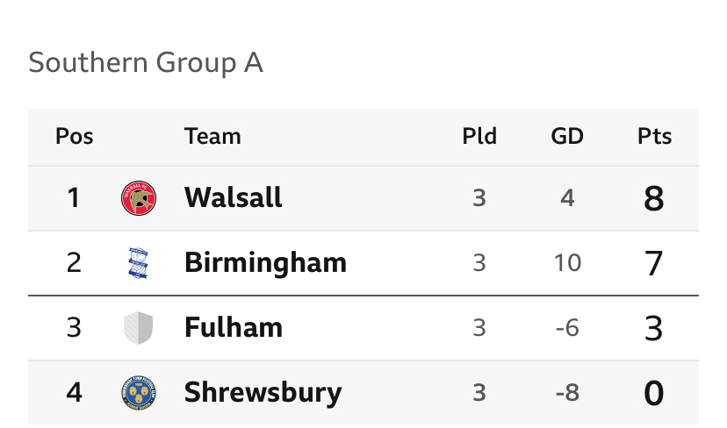
Task: Click the Pos column header
Action: pos(74,136)
